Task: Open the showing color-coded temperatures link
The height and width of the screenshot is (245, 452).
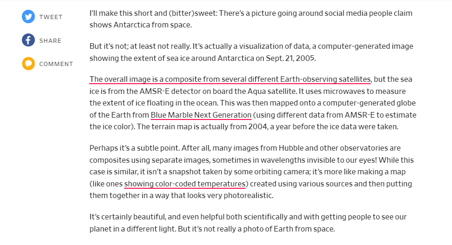Action: coord(185,184)
